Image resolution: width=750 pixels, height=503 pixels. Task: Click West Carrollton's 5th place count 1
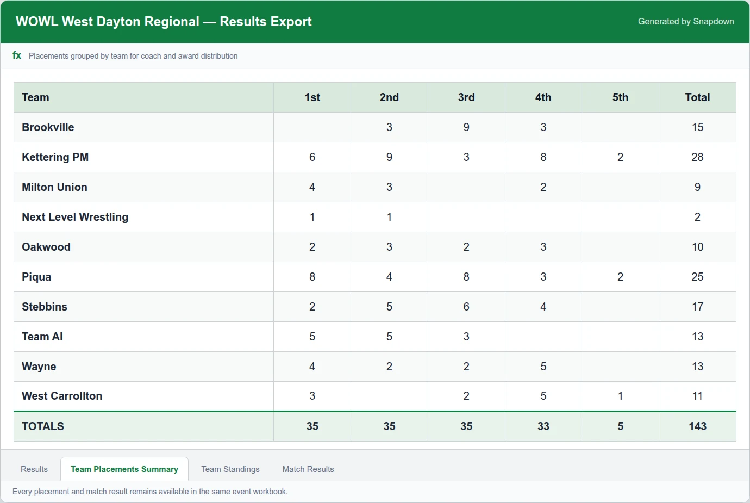[x=621, y=396]
